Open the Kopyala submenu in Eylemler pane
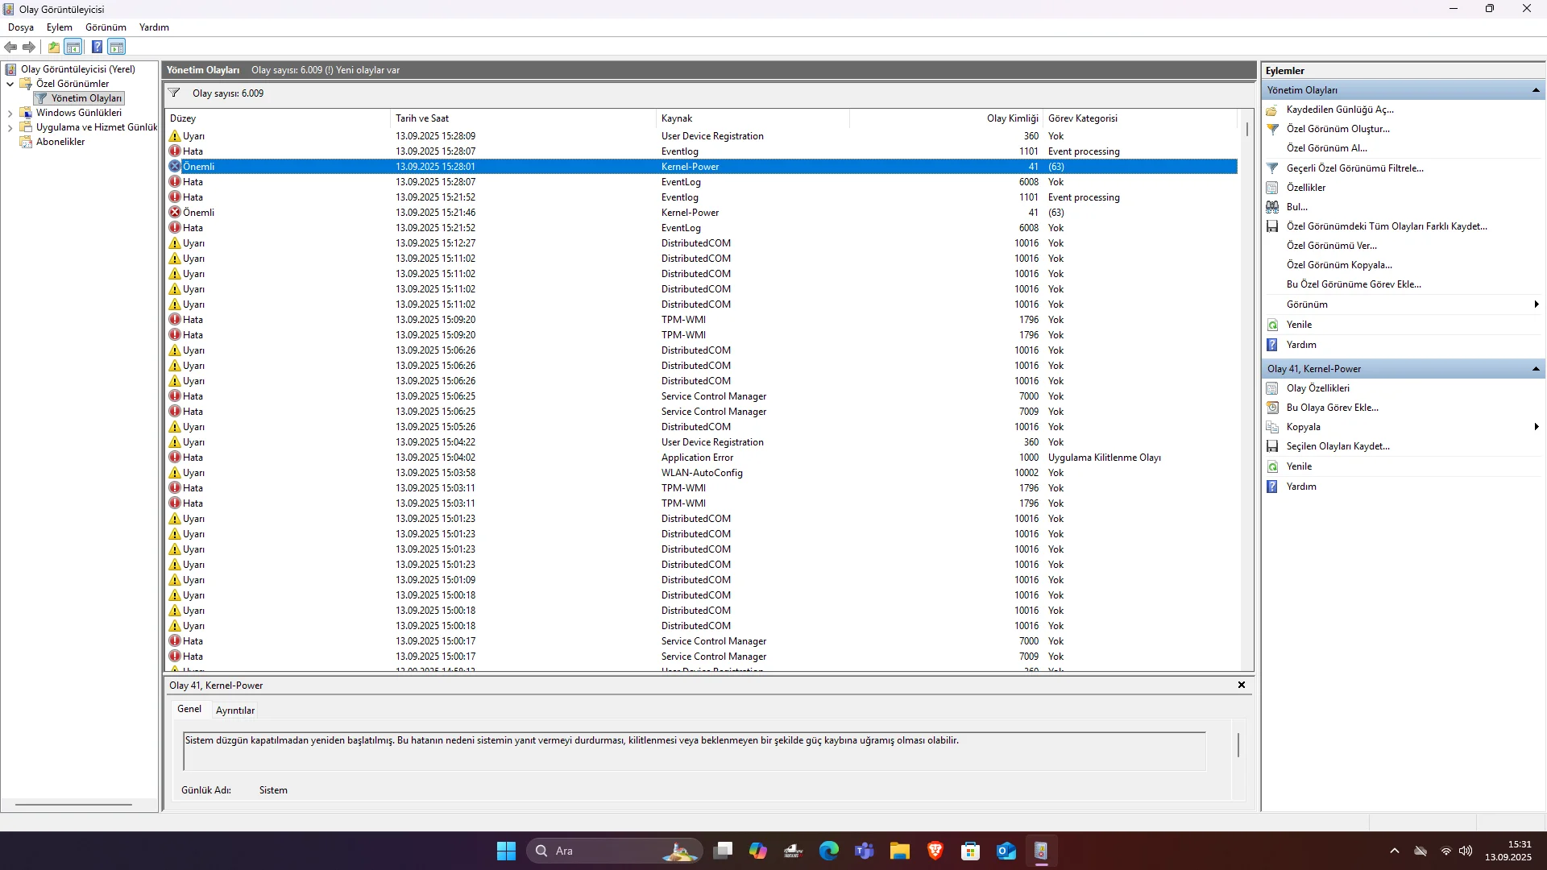Viewport: 1547px width, 870px height. pyautogui.click(x=1402, y=427)
